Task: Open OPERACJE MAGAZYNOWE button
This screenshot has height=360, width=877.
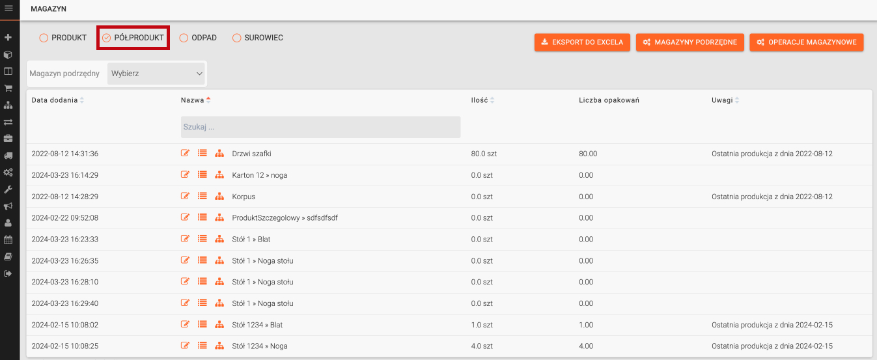Action: tap(806, 42)
